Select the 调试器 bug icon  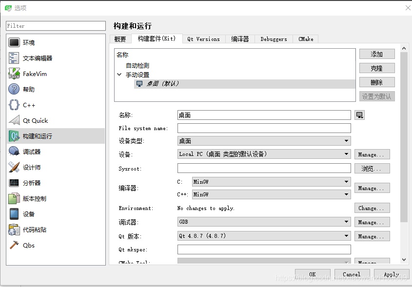14,152
